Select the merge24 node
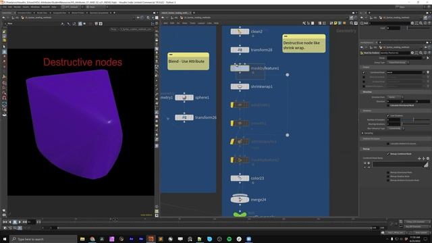The width and height of the screenshot is (432, 243). tap(240, 200)
